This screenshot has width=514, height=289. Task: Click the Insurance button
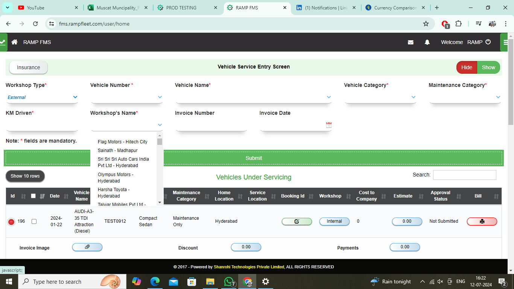28,67
